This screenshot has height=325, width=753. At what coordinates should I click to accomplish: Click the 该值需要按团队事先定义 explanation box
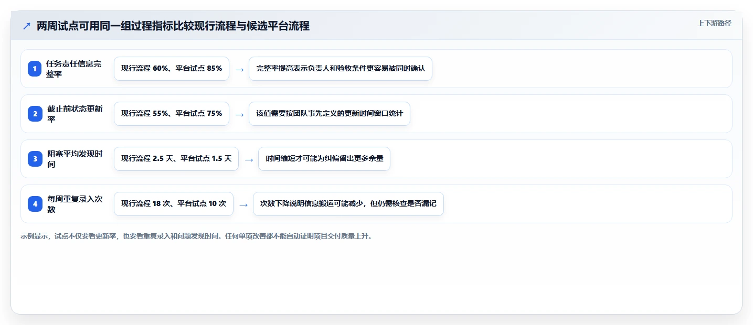click(330, 114)
